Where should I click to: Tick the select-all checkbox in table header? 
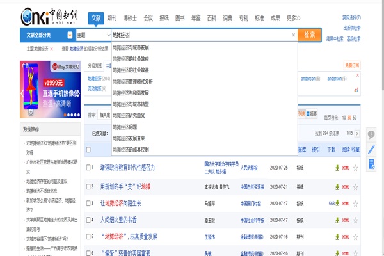pos(88,149)
